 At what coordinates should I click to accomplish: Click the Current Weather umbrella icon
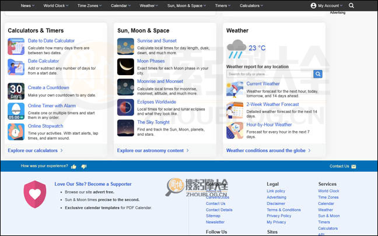[235, 90]
